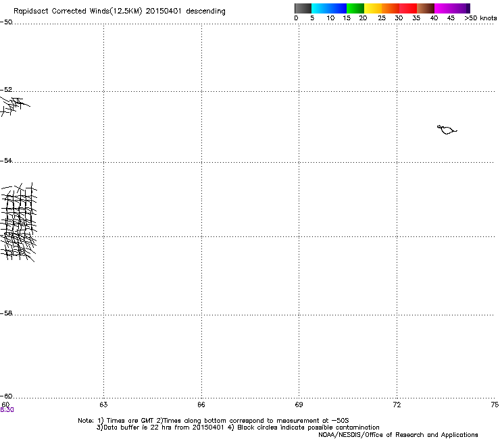Click the dark purple 45-50 knots segment
500x439 pixels.
click(461, 8)
